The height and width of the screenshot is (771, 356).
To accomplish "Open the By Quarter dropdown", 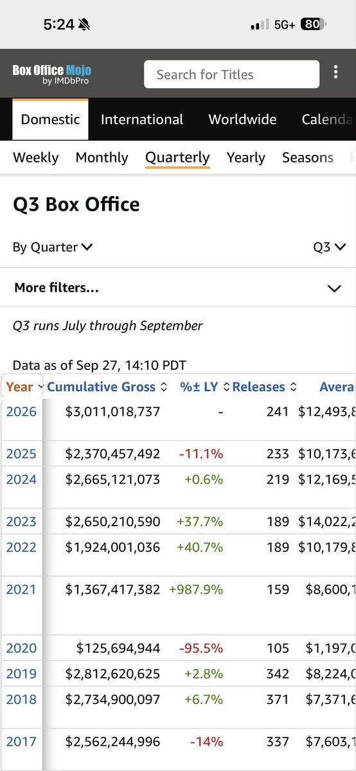I will [53, 247].
